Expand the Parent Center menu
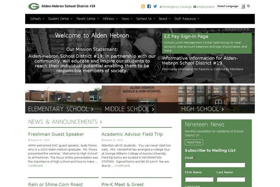 (88, 19)
